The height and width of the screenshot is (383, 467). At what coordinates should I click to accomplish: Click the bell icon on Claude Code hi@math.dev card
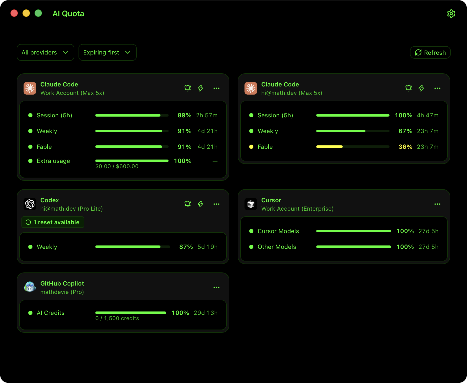(409, 88)
